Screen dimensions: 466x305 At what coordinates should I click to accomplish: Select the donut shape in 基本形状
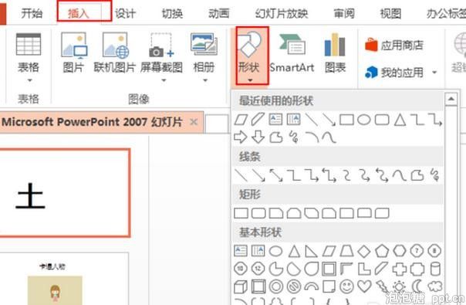click(x=276, y=286)
